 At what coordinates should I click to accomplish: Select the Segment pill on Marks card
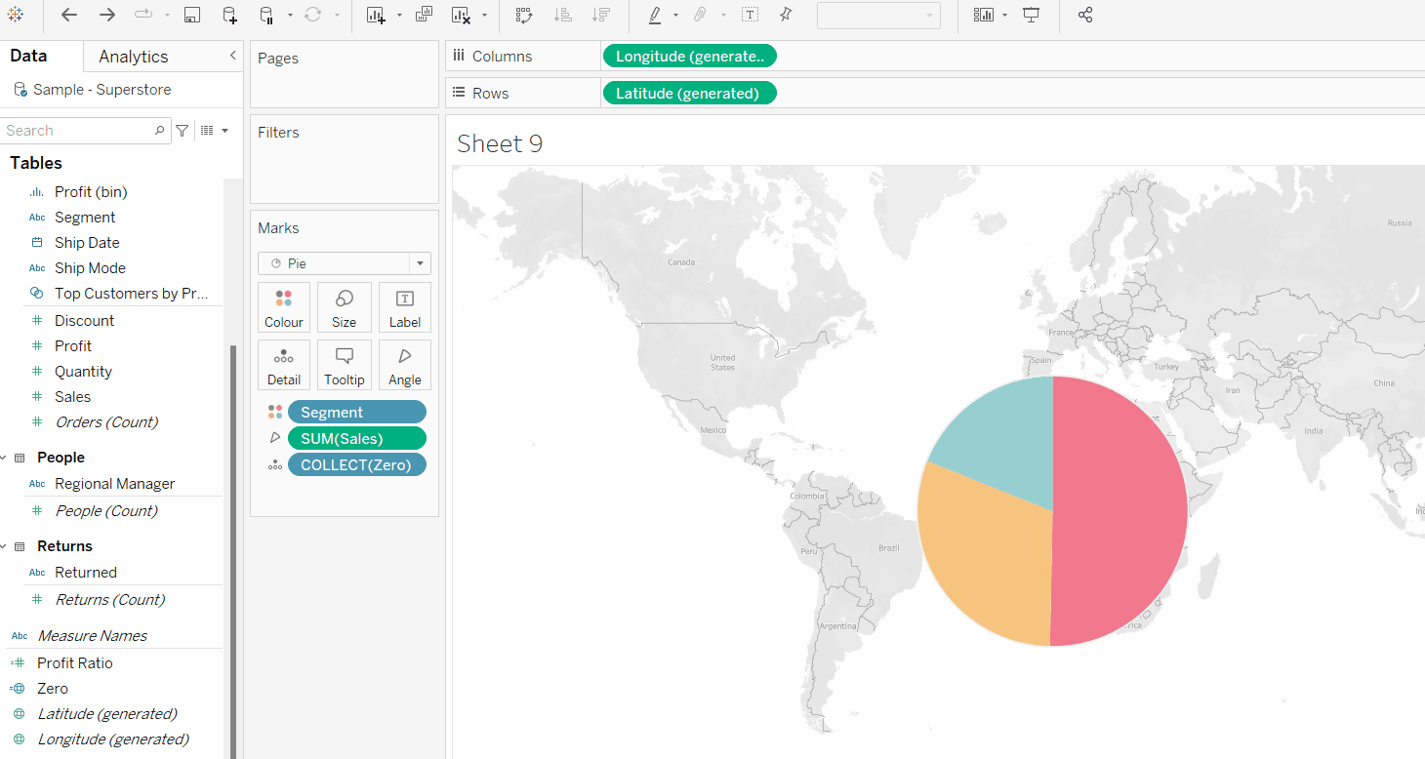(357, 412)
